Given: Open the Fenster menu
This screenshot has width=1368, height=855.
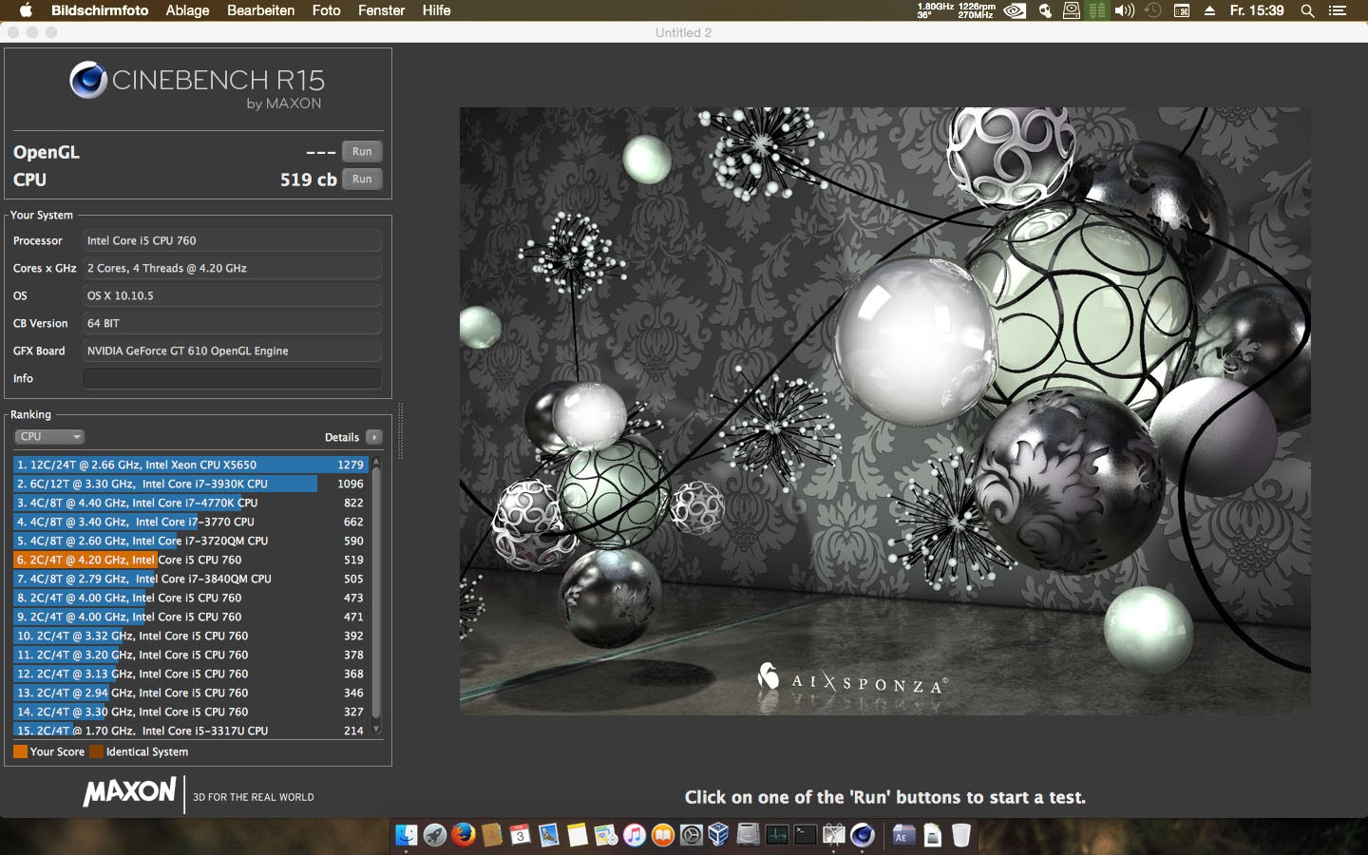Looking at the screenshot, I should [x=381, y=10].
